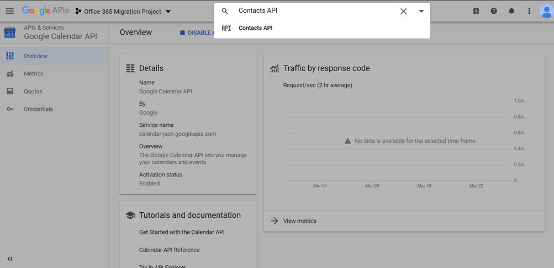Go to Metrics in sidebar
Viewport: 554px width, 268px height.
[x=33, y=73]
